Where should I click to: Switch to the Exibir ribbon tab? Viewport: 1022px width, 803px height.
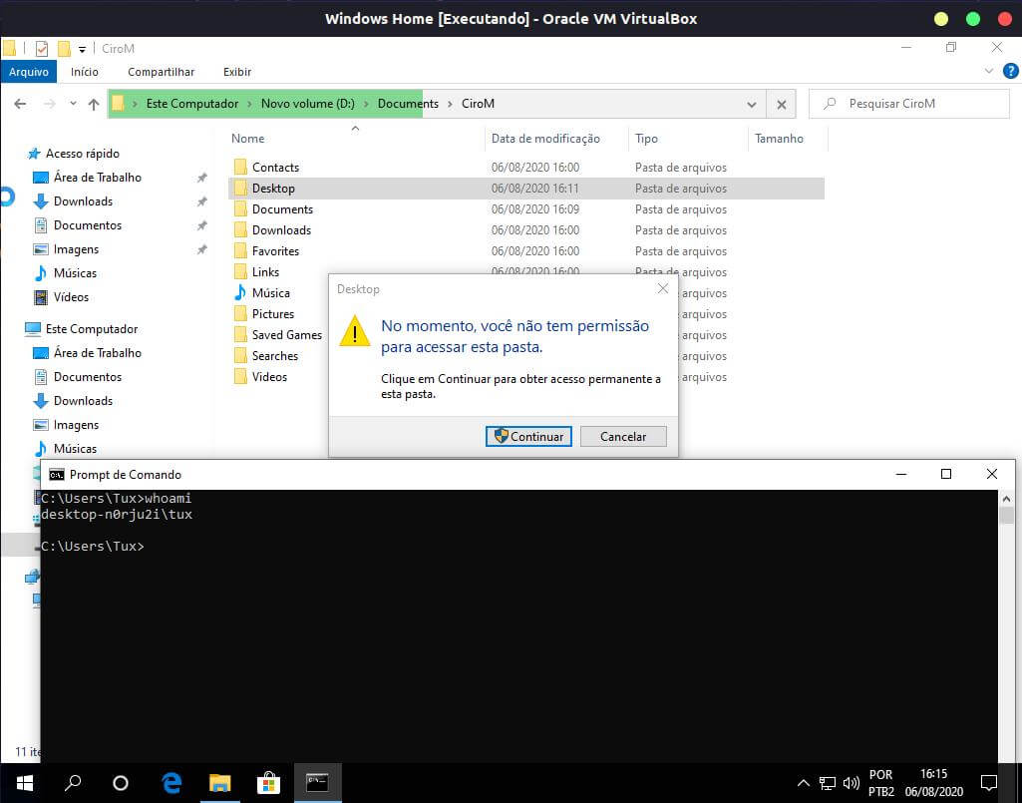point(237,72)
